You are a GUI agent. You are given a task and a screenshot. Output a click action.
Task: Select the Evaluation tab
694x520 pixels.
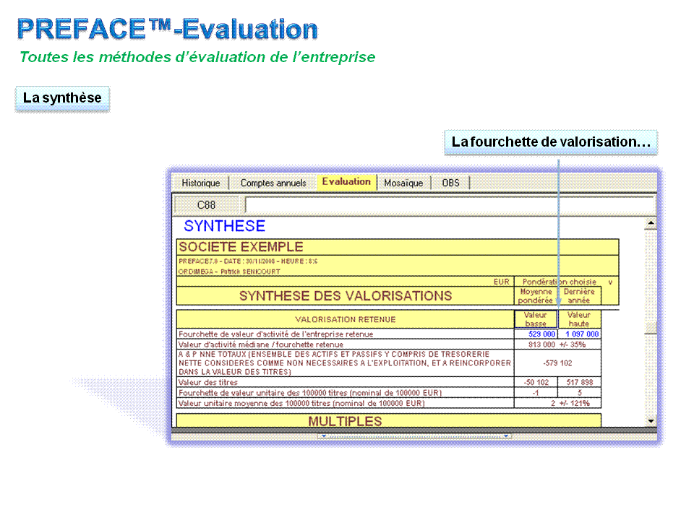click(x=346, y=182)
